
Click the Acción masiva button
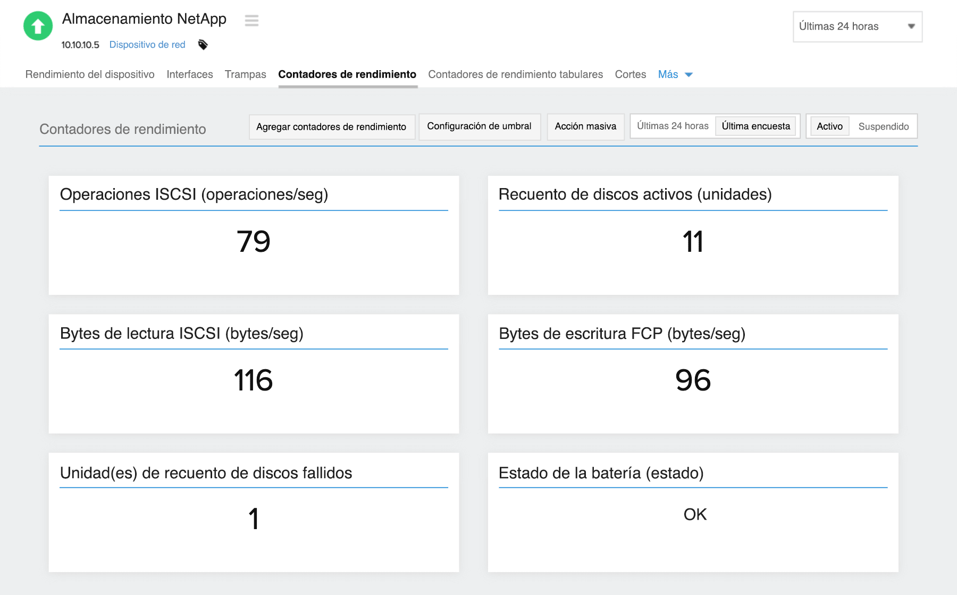pos(585,126)
